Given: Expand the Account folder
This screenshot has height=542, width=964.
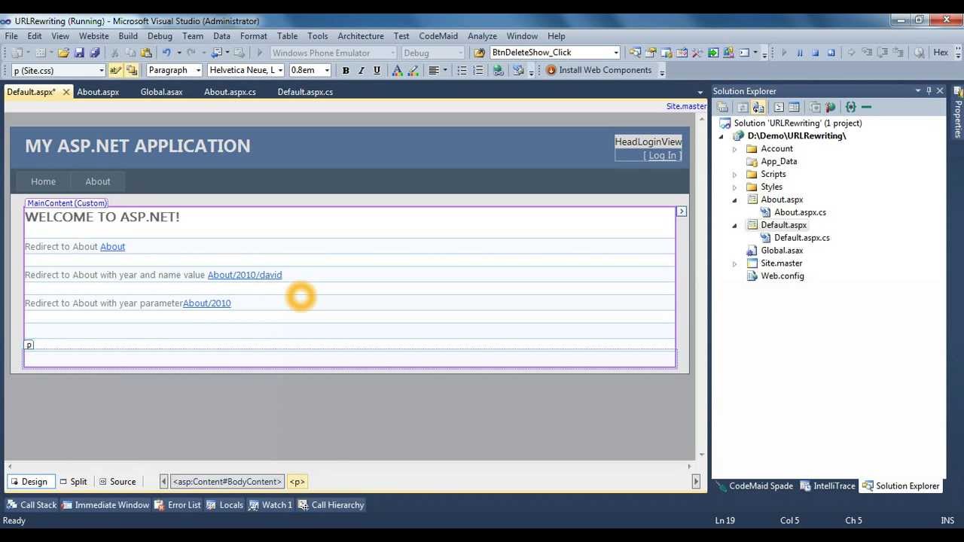Looking at the screenshot, I should point(735,149).
